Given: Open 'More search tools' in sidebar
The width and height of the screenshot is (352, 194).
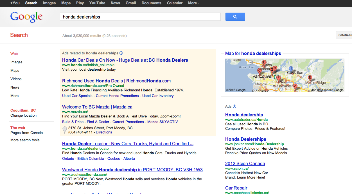Looking at the screenshot, I should click(x=25, y=140).
